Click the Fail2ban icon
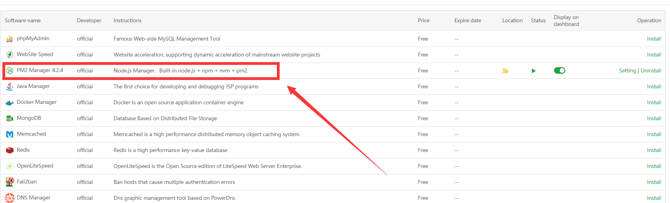 [x=10, y=182]
